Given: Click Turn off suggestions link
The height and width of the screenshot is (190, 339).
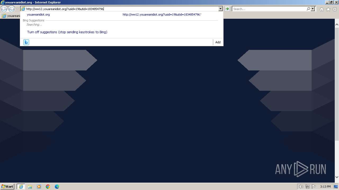Looking at the screenshot, I should (x=67, y=32).
